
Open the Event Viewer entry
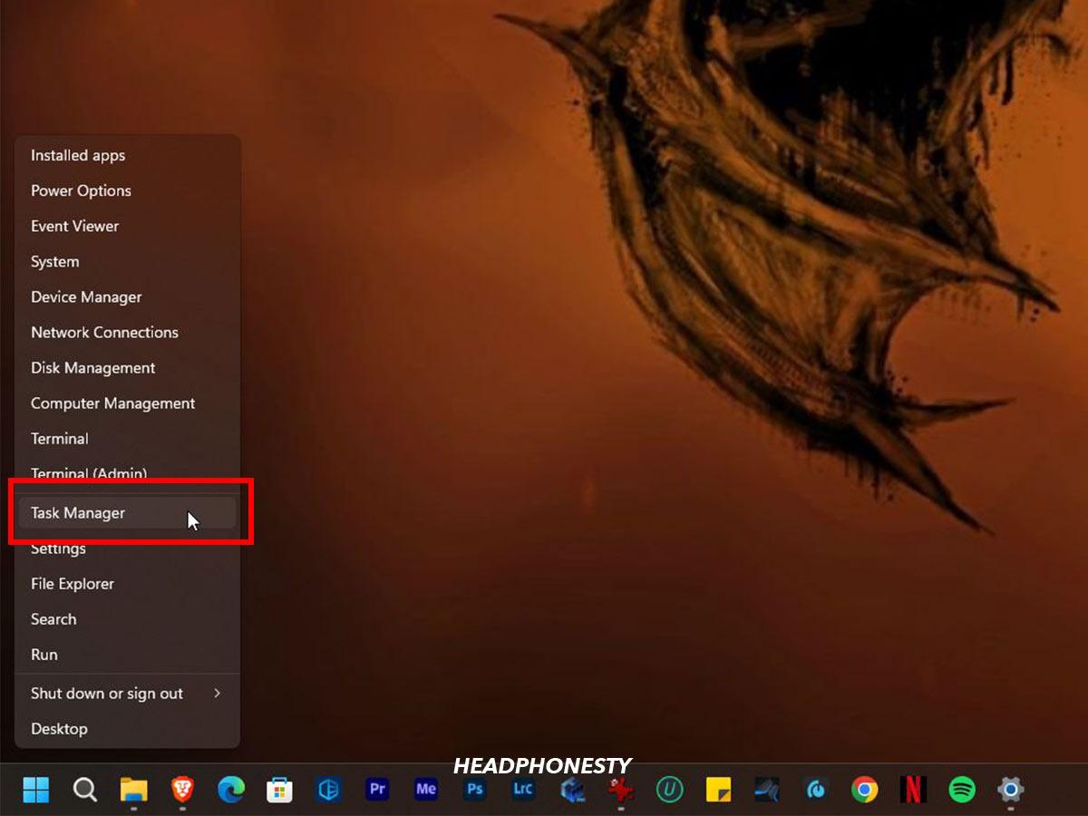(74, 226)
